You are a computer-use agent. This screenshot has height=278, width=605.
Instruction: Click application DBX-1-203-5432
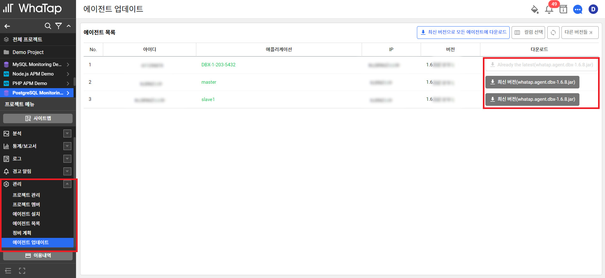click(x=218, y=65)
